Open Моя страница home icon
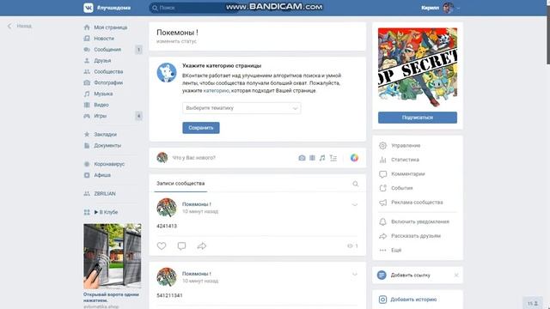Image resolution: width=550 pixels, height=309 pixels. click(87, 27)
